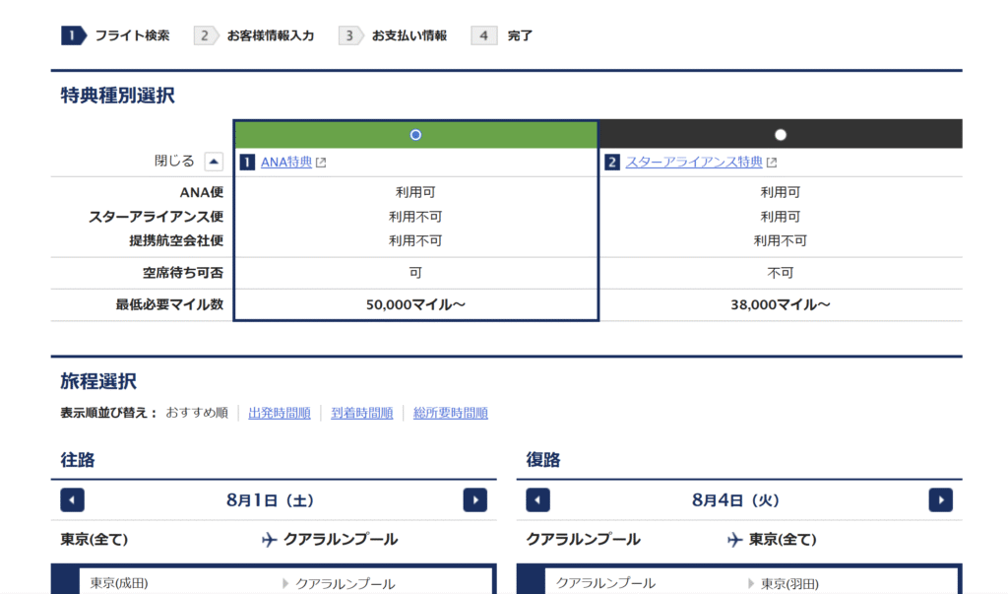This screenshot has height=594, width=1008.
Task: Select the 東京(成田) to クアラルンプール outbound flight card
Action: (x=274, y=580)
